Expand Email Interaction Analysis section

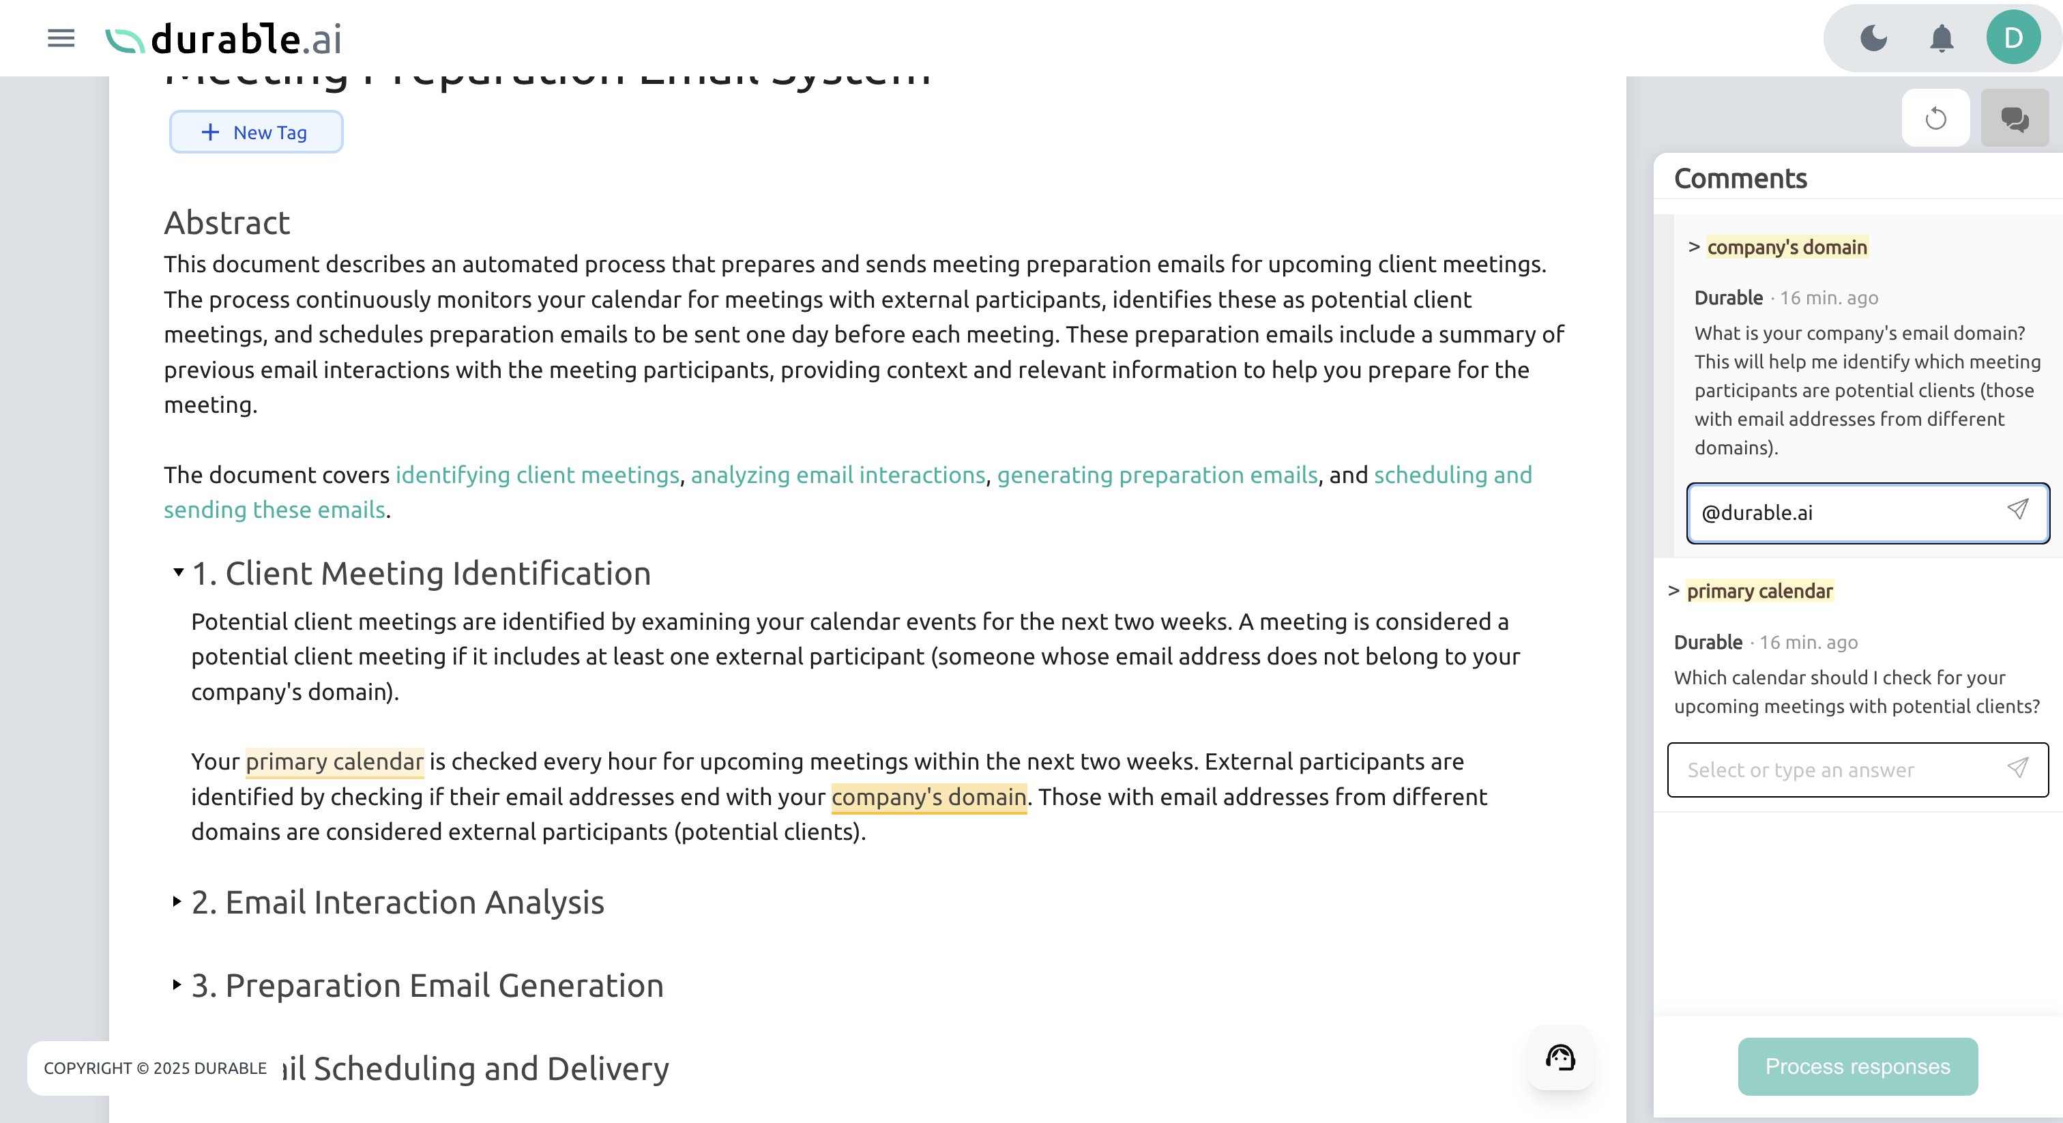[177, 902]
